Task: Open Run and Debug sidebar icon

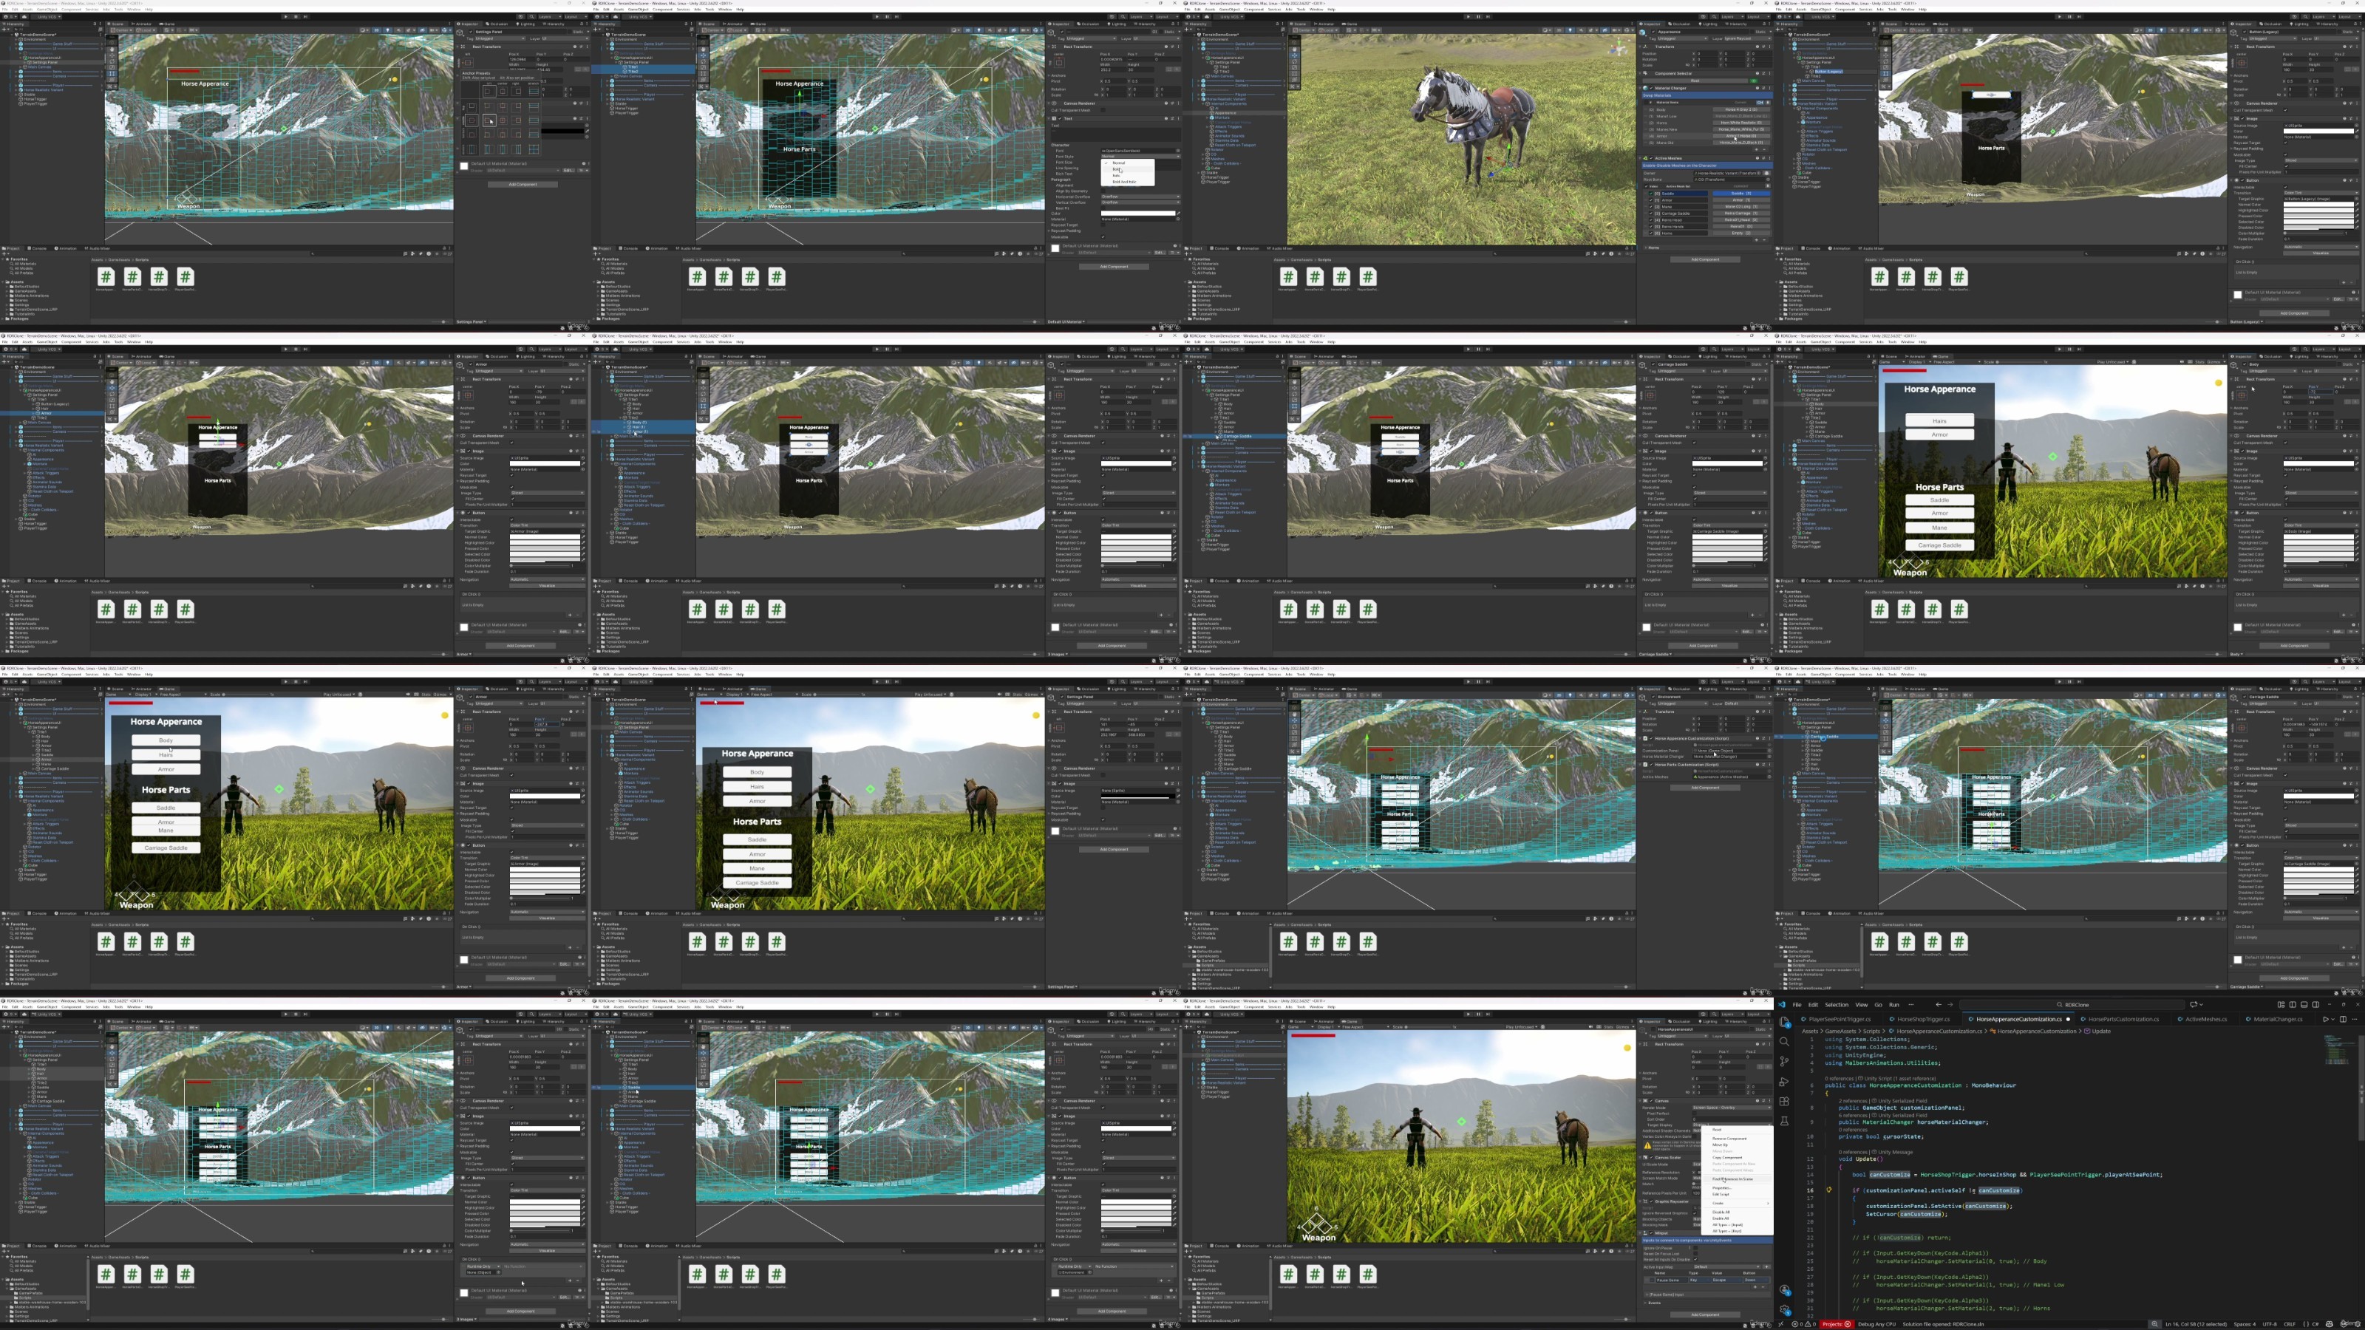Action: click(1784, 1081)
